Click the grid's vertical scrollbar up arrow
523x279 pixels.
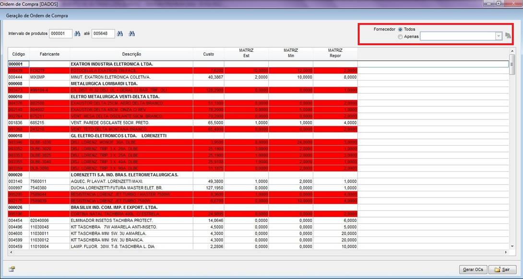click(x=512, y=50)
